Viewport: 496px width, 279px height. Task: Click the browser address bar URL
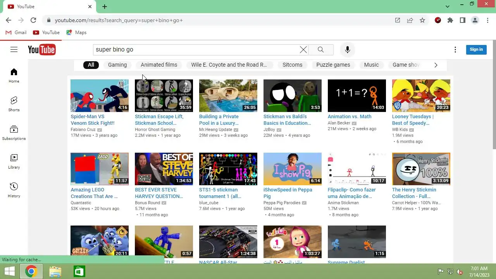(119, 20)
